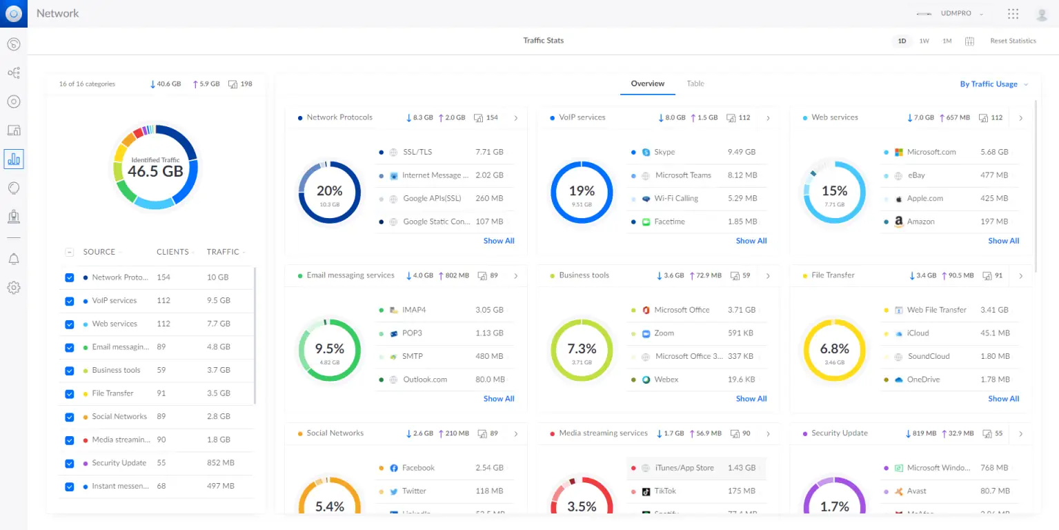The height and width of the screenshot is (530, 1059).
Task: Uncheck the VoIP services checkbox
Action: (69, 301)
